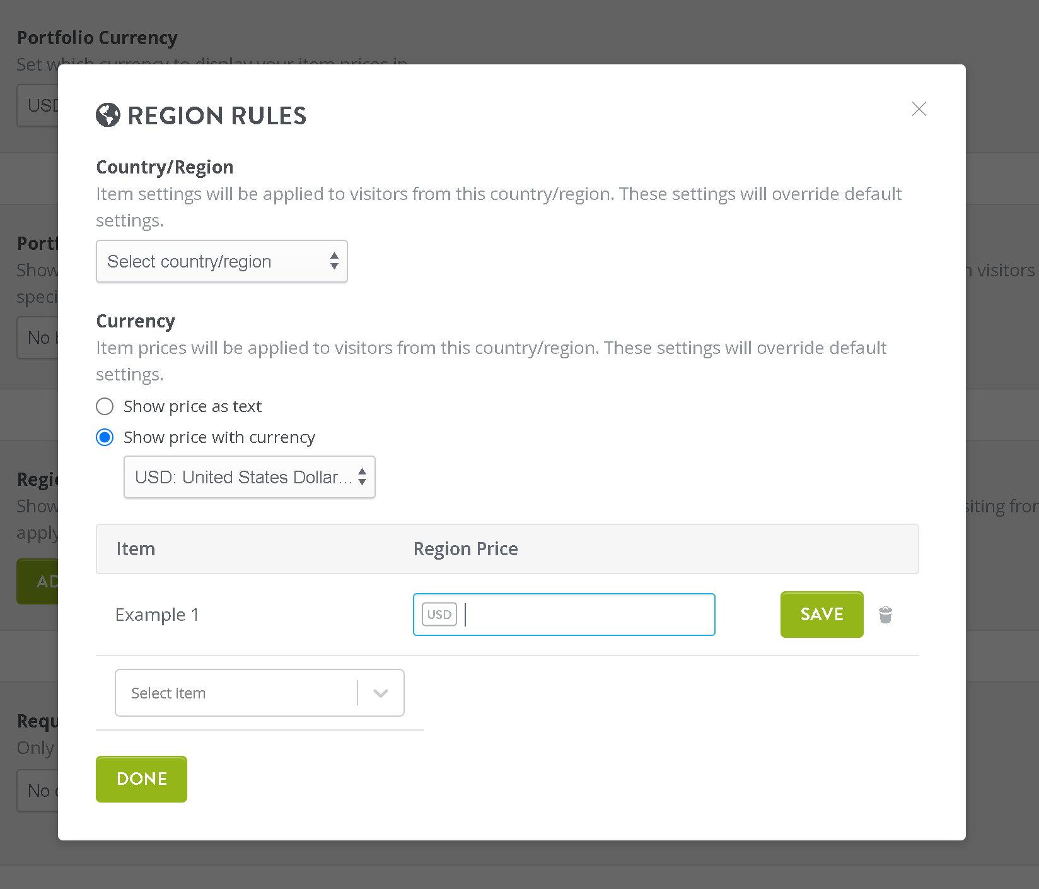Viewport: 1039px width, 889px height.
Task: Open the USD United States Dollar dropdown
Action: (250, 477)
